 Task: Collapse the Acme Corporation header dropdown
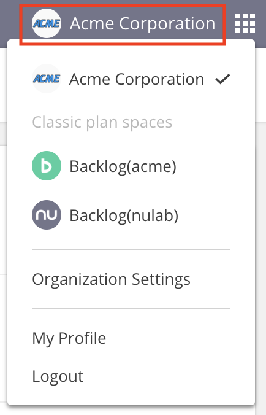[x=123, y=25]
